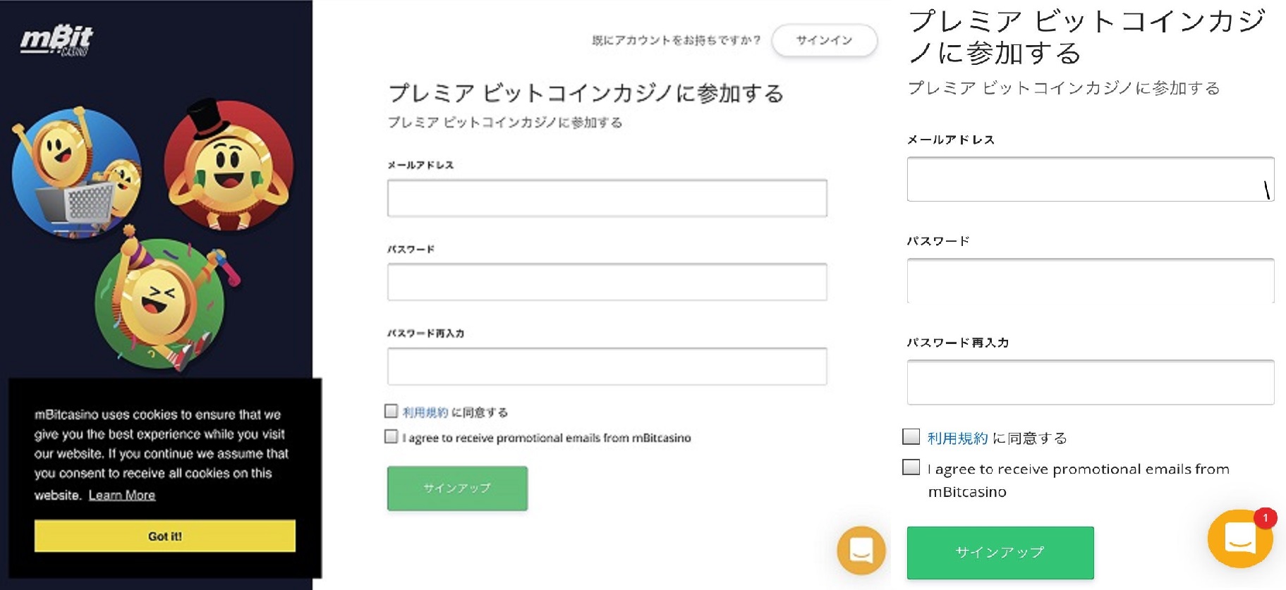Open the 利用規約 terms link in right form
Viewport: 1286px width, 590px height.
pyautogui.click(x=957, y=438)
